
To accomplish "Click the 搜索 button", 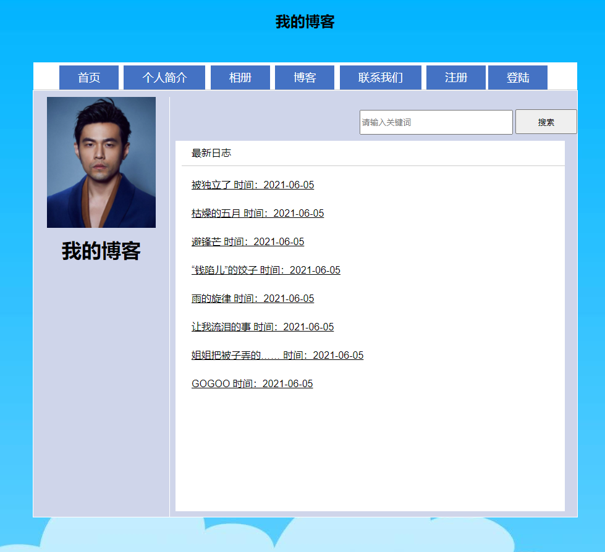I will pos(546,122).
